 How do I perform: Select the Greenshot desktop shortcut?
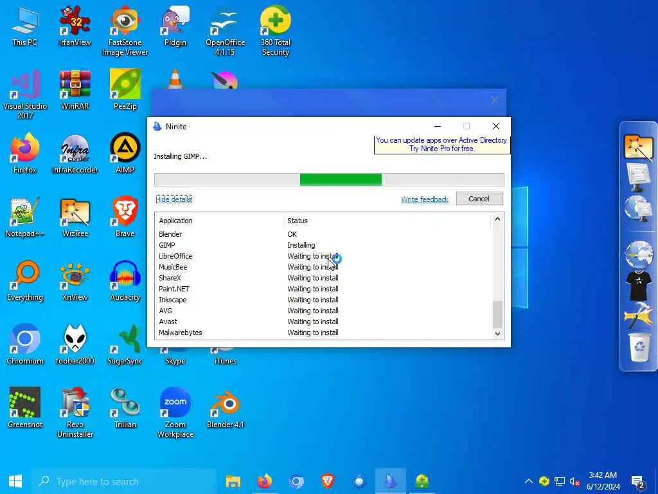click(25, 408)
